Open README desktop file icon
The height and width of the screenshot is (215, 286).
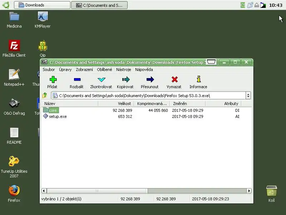(x=14, y=133)
